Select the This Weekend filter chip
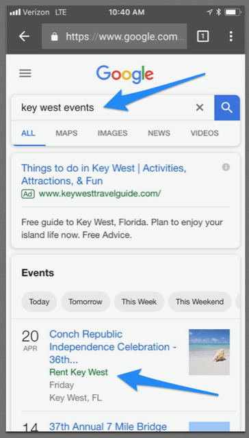This screenshot has width=249, height=438. coord(200,302)
